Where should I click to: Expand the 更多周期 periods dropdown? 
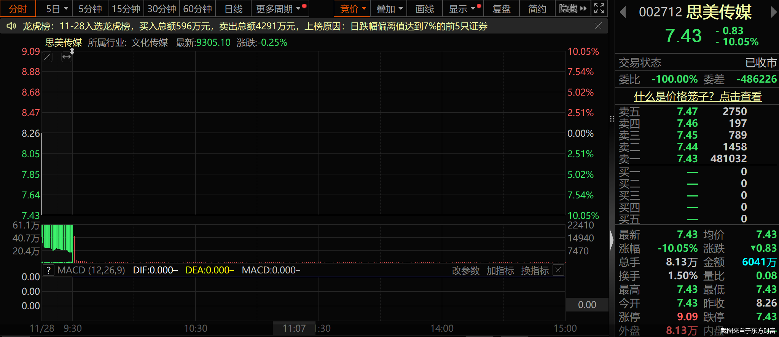[280, 8]
